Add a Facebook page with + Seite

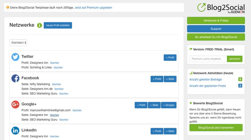coord(170,79)
